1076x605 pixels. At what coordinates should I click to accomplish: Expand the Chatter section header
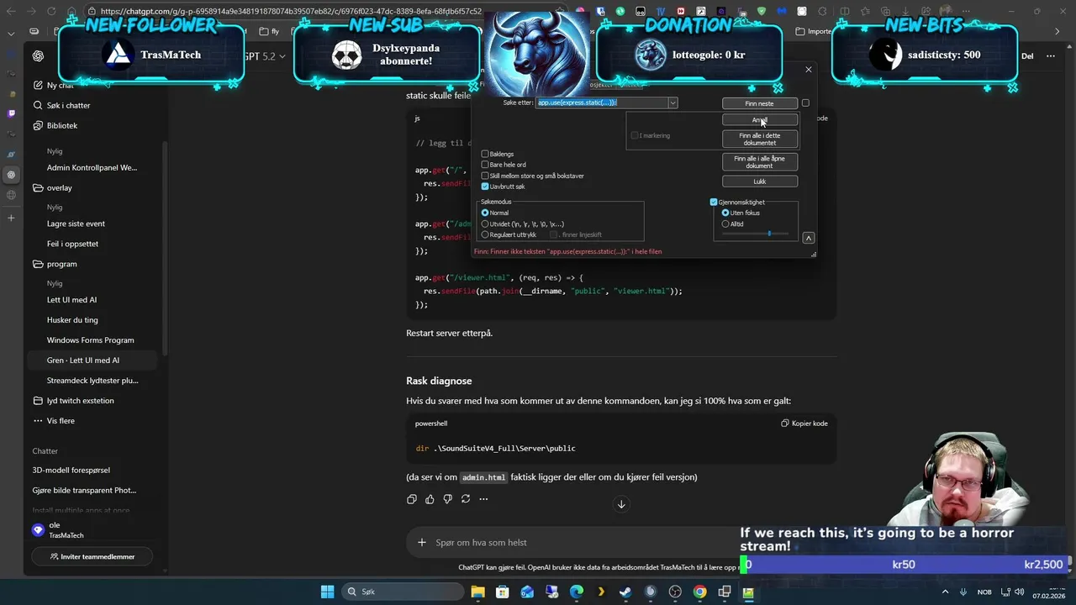[x=45, y=451]
